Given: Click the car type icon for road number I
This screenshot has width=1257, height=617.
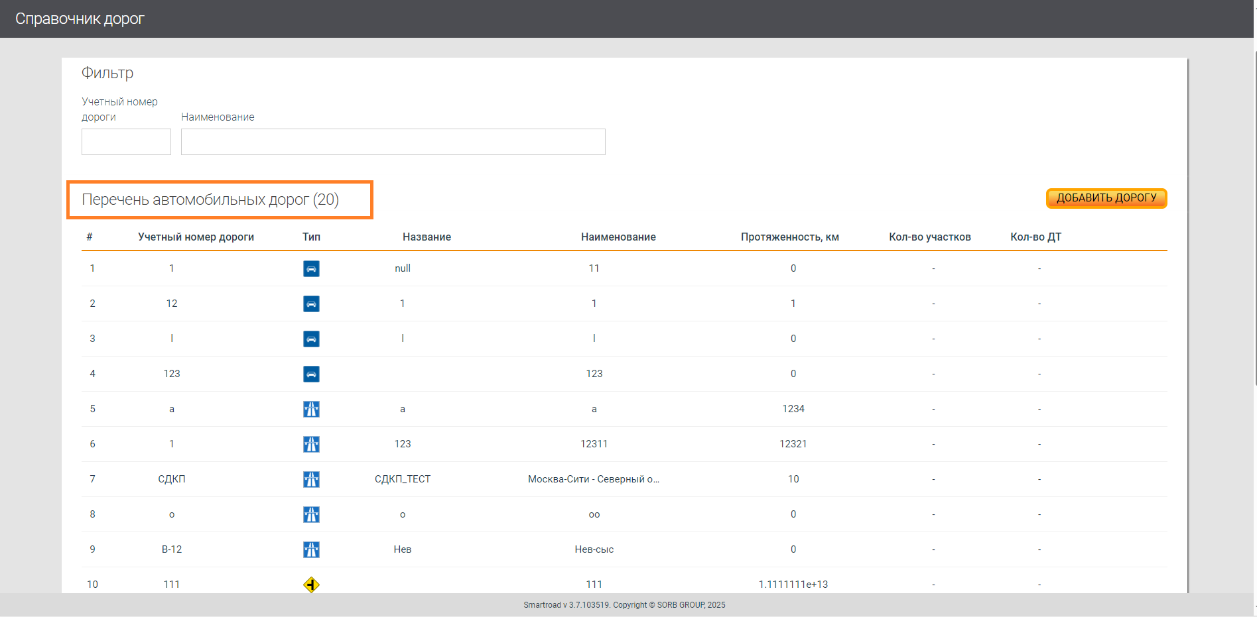Looking at the screenshot, I should [311, 339].
